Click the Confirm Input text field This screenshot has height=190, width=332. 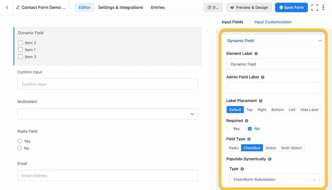click(x=108, y=84)
